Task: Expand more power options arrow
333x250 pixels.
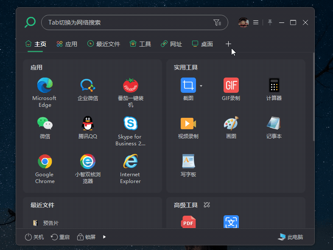Action: [104, 237]
